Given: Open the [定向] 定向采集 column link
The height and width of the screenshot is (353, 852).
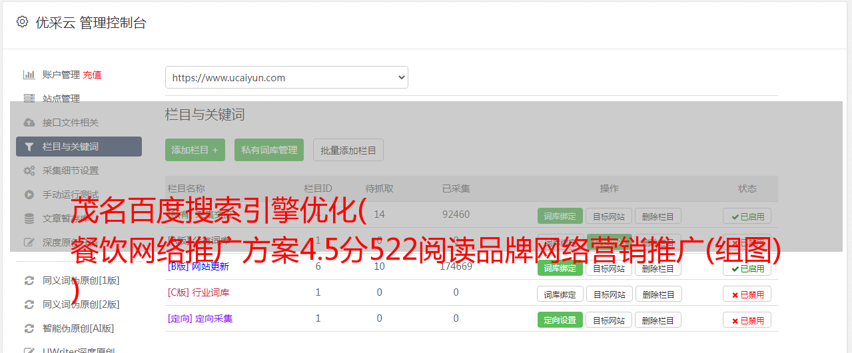Looking at the screenshot, I should click(200, 318).
